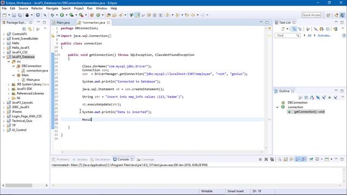This screenshot has height=195, width=347.
Task: Click Remove All Terminated Launches icon
Action: (272, 159)
